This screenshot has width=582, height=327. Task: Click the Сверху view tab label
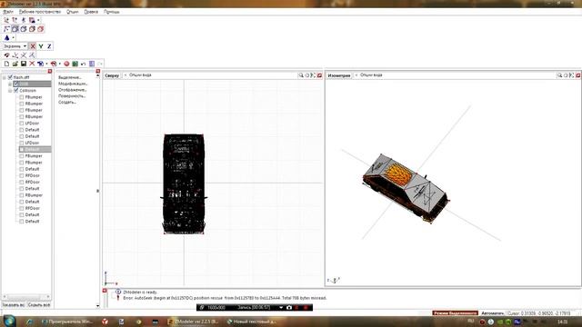point(112,75)
